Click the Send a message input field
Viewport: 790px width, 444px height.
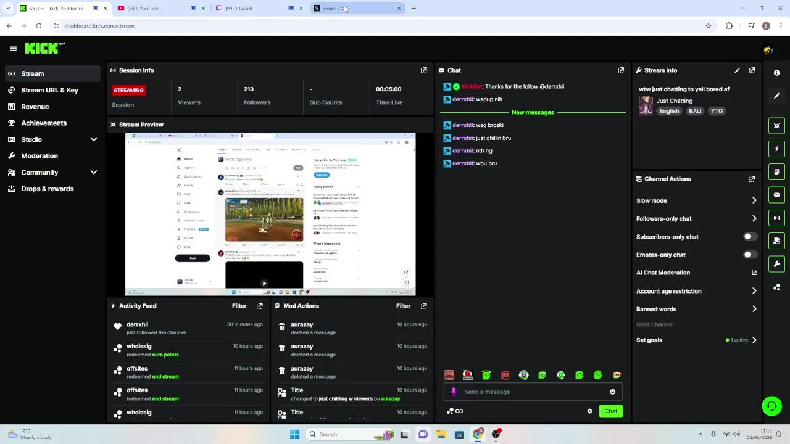click(x=534, y=392)
